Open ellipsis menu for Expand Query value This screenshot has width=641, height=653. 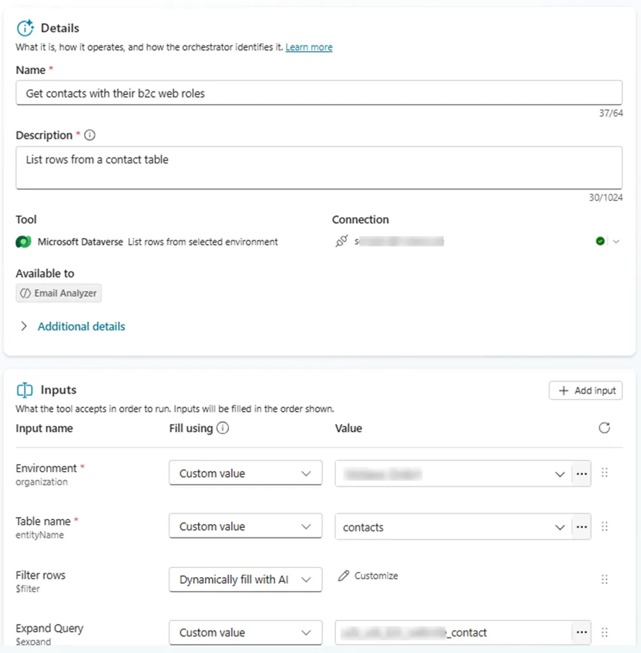point(581,632)
